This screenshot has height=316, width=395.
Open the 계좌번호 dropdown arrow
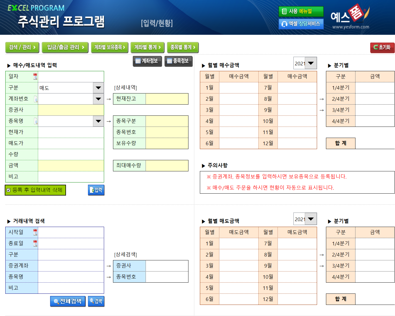point(98,99)
